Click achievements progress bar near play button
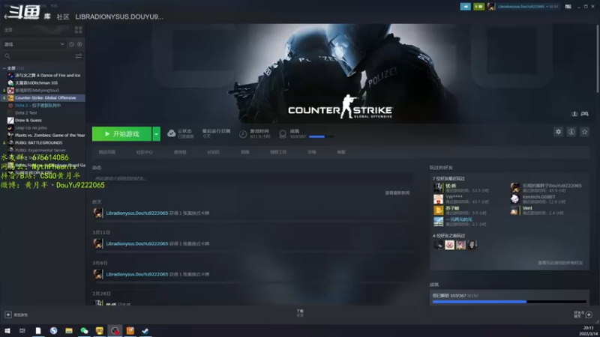Image resolution: width=600 pixels, height=337 pixels. [x=321, y=136]
